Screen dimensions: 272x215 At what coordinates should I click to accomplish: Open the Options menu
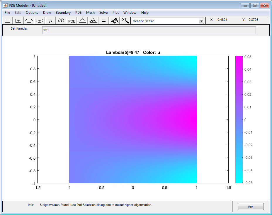tap(32, 13)
